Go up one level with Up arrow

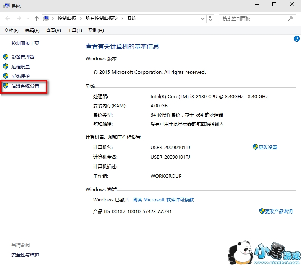36,18
